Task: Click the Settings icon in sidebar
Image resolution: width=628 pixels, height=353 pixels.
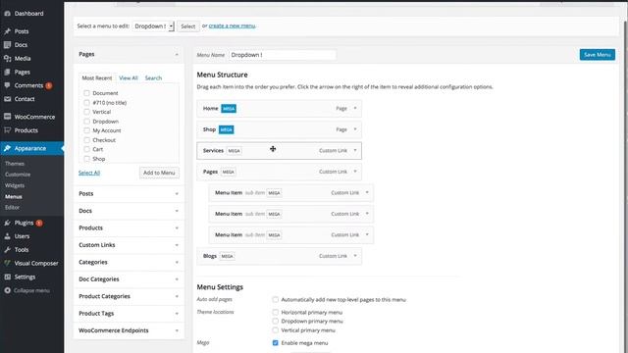Action: [7, 277]
